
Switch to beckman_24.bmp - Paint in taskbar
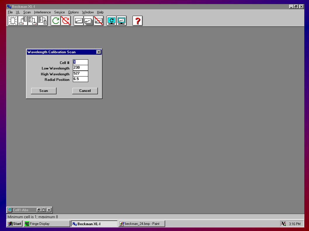(142, 224)
